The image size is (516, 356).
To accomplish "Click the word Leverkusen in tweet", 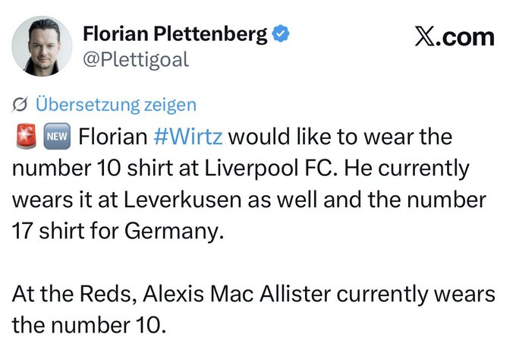I will point(182,200).
